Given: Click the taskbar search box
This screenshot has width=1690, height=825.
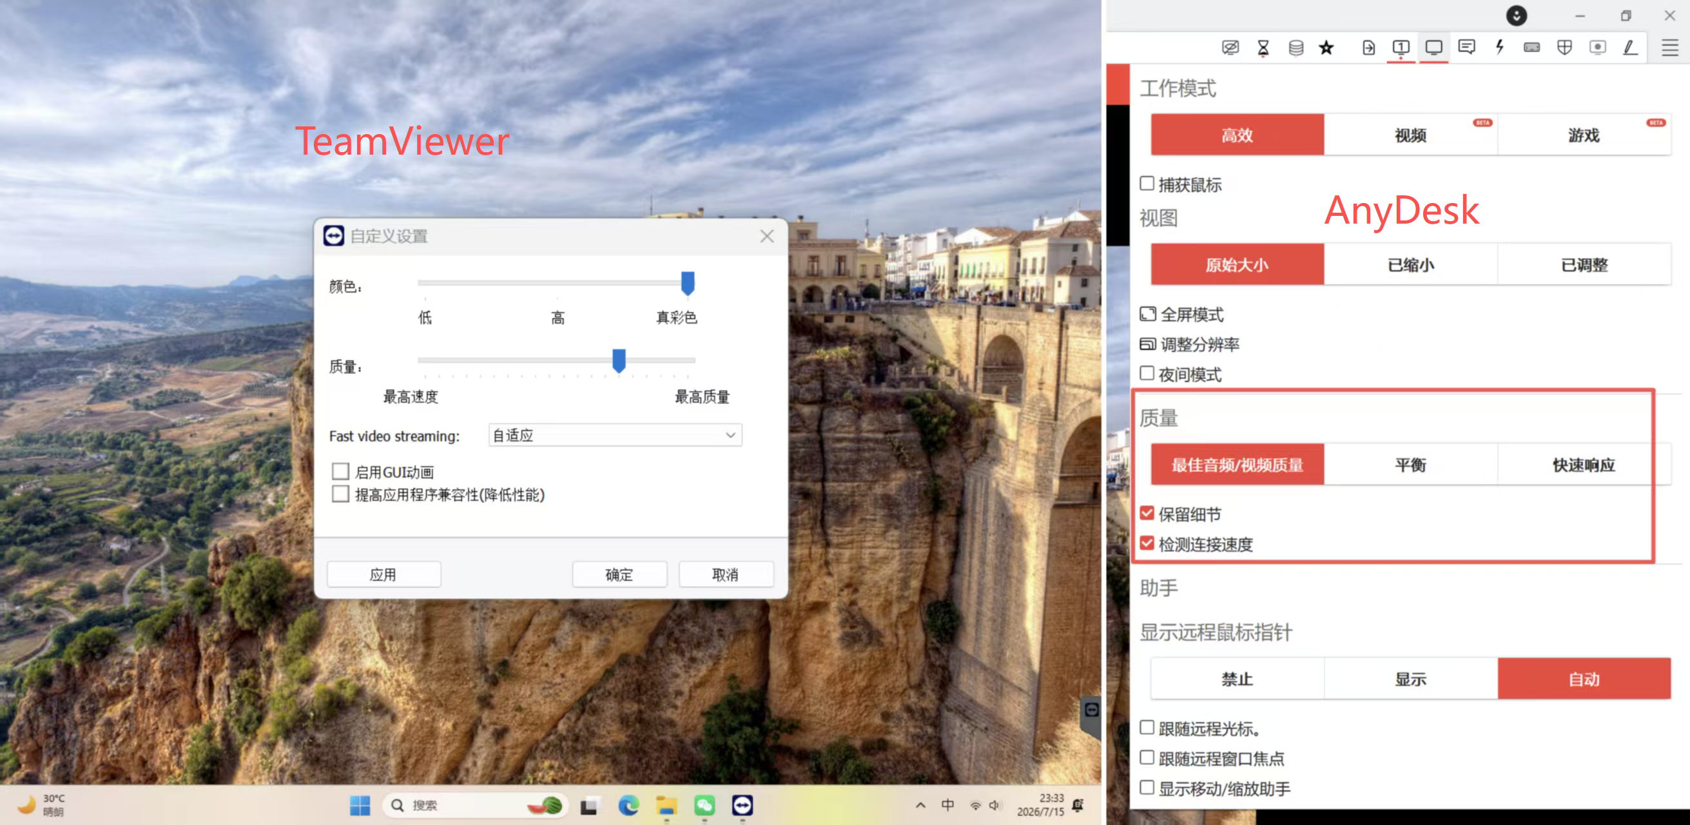Looking at the screenshot, I should tap(477, 804).
